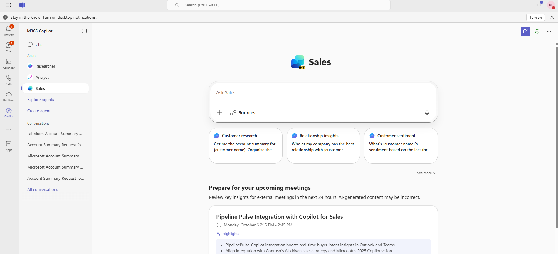Select the Researcher agent
This screenshot has height=254, width=558.
coord(56,66)
